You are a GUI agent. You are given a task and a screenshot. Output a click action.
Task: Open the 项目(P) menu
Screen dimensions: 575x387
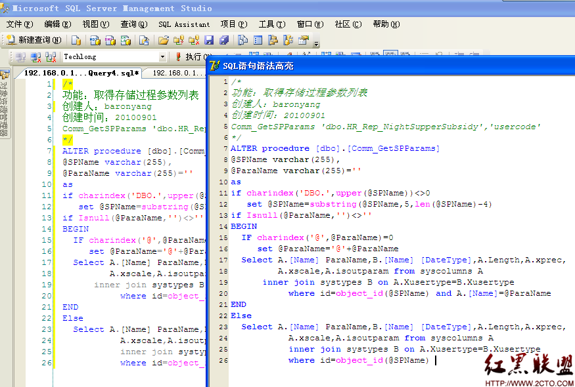[x=234, y=24]
